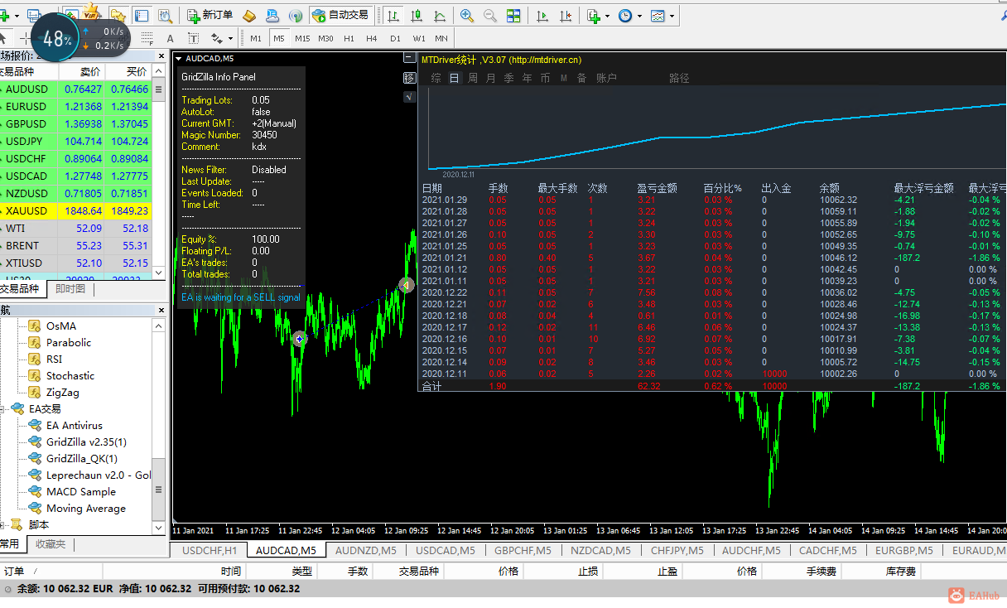Minimize the MTDriver statistics panel
This screenshot has width=1007, height=608.
point(409,58)
